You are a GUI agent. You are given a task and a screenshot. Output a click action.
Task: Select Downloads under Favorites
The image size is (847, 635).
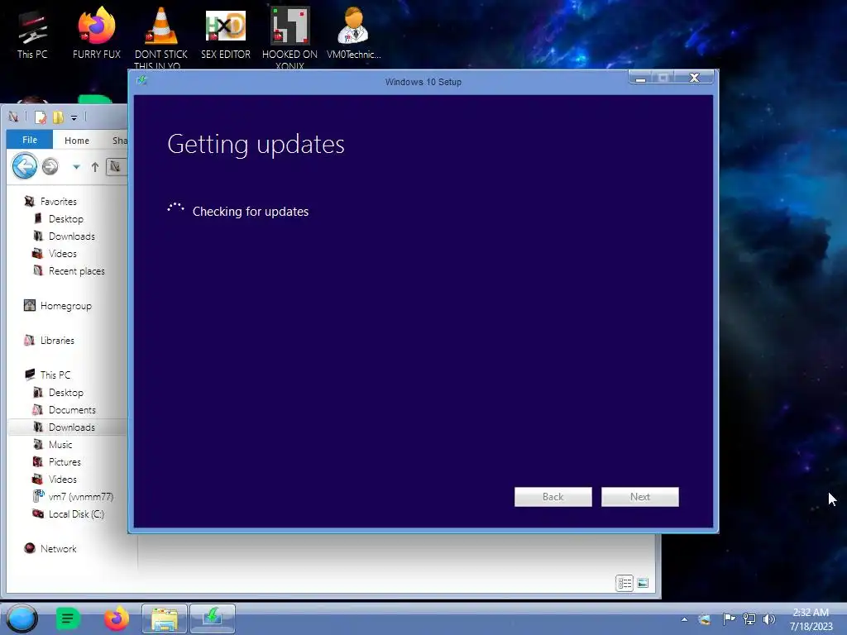(71, 236)
